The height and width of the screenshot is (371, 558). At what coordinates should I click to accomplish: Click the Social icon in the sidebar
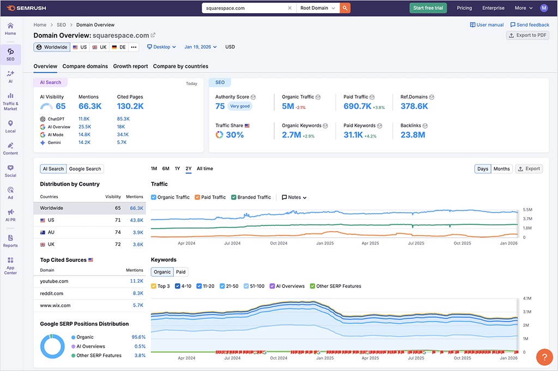[x=10, y=171]
